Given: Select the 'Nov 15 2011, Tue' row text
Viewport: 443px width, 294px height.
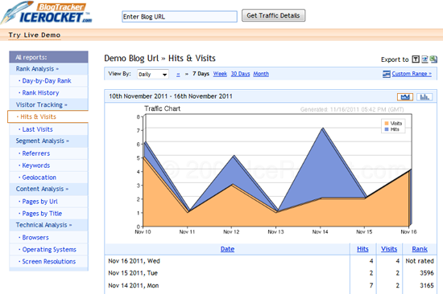Looking at the screenshot, I should (133, 273).
